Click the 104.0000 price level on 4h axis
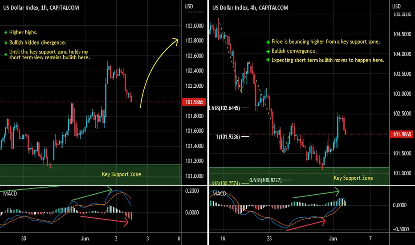 point(402,54)
